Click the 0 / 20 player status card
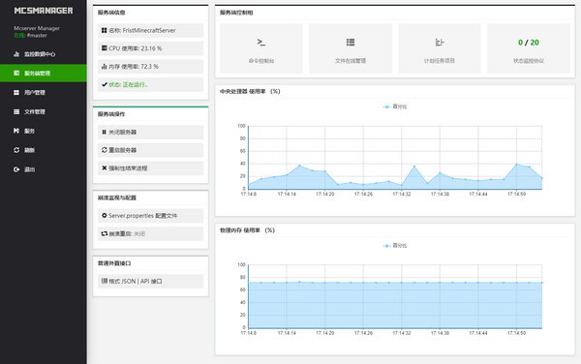Screen dimensions: 581x364 pyautogui.click(x=529, y=48)
